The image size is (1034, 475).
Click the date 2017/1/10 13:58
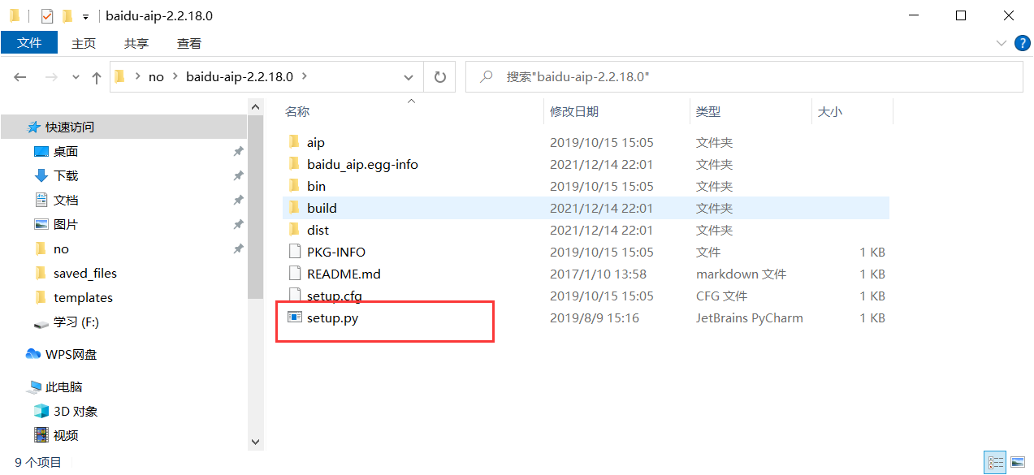point(598,274)
